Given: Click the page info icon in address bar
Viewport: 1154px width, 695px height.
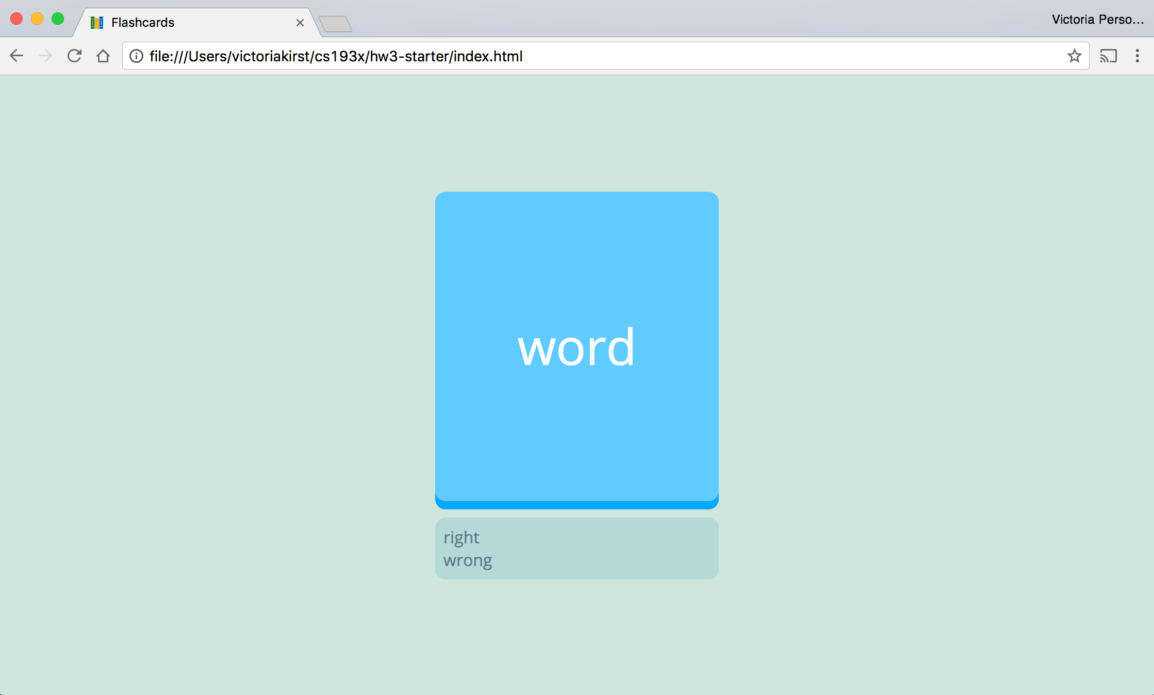Looking at the screenshot, I should [136, 56].
